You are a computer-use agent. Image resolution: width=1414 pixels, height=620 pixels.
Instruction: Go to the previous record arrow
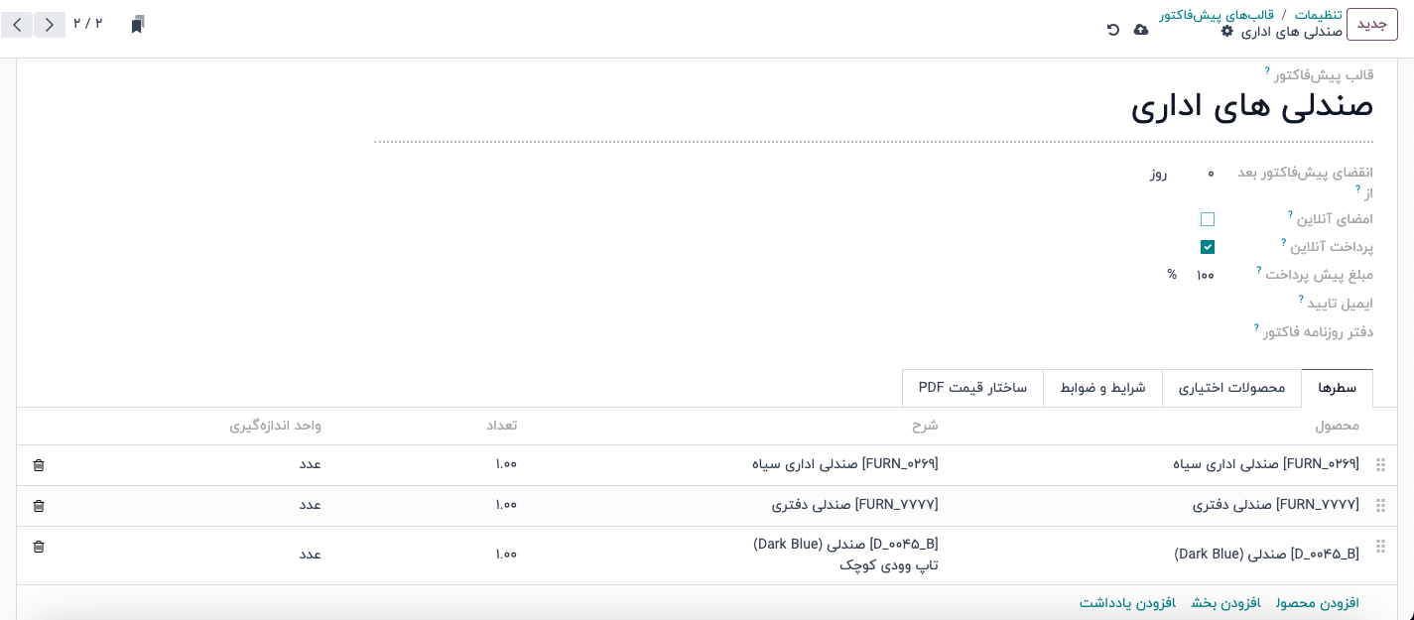[x=50, y=25]
